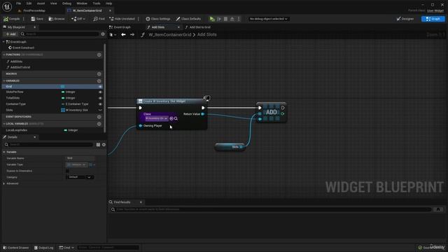Viewport: 448px width, 252px height.
Task: Close the W_ItemContainerGrid tab
Action: [x=110, y=10]
